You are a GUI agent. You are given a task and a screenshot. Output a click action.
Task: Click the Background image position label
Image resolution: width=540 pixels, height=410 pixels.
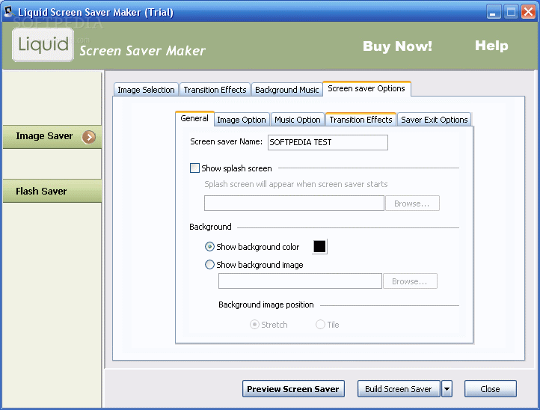click(x=266, y=305)
